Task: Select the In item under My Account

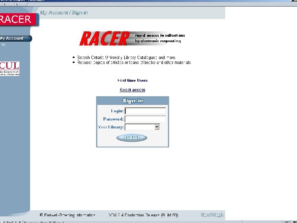Action: [3, 45]
